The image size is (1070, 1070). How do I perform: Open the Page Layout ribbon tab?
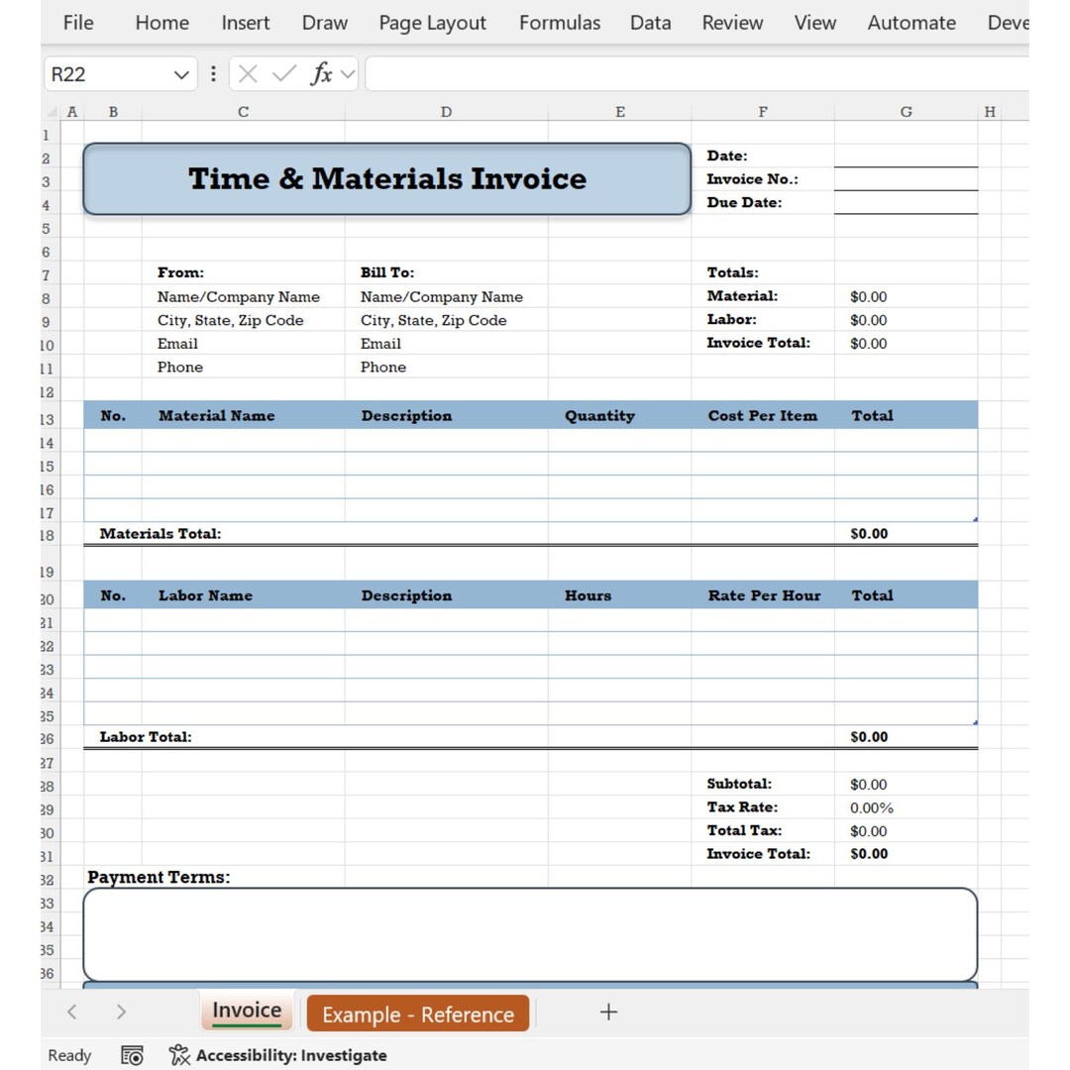click(433, 23)
